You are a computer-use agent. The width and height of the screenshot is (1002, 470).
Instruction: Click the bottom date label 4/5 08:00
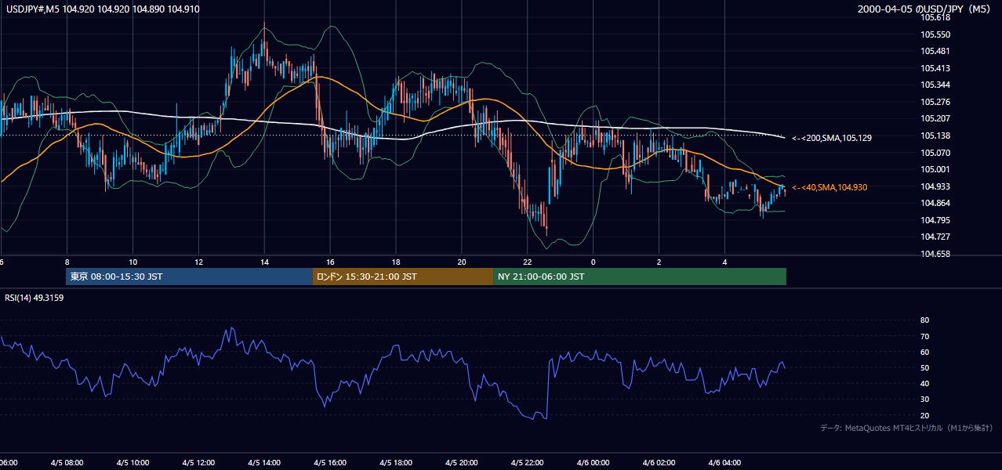pos(67,463)
